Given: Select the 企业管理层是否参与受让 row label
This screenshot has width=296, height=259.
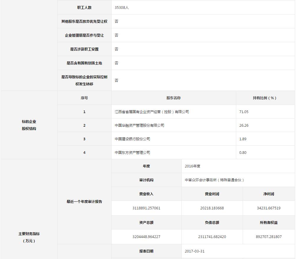Looking at the screenshot, I should (84, 35).
